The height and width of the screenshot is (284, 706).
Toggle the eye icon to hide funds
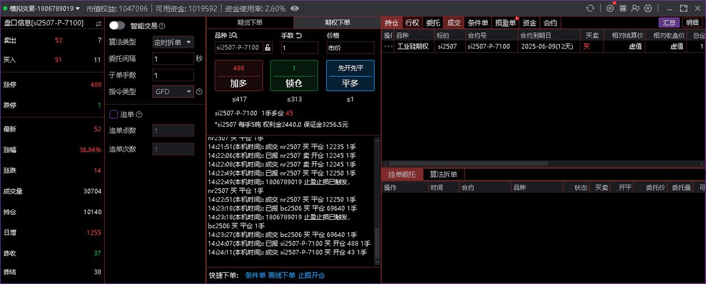coord(294,9)
